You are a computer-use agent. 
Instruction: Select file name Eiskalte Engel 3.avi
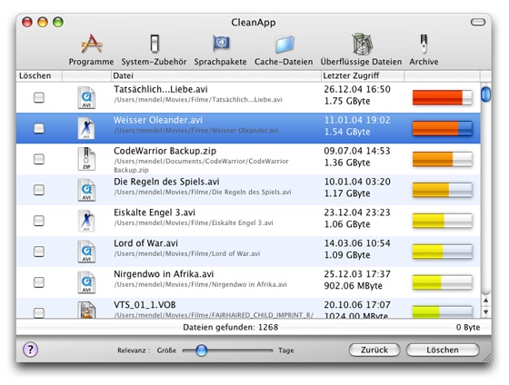155,212
